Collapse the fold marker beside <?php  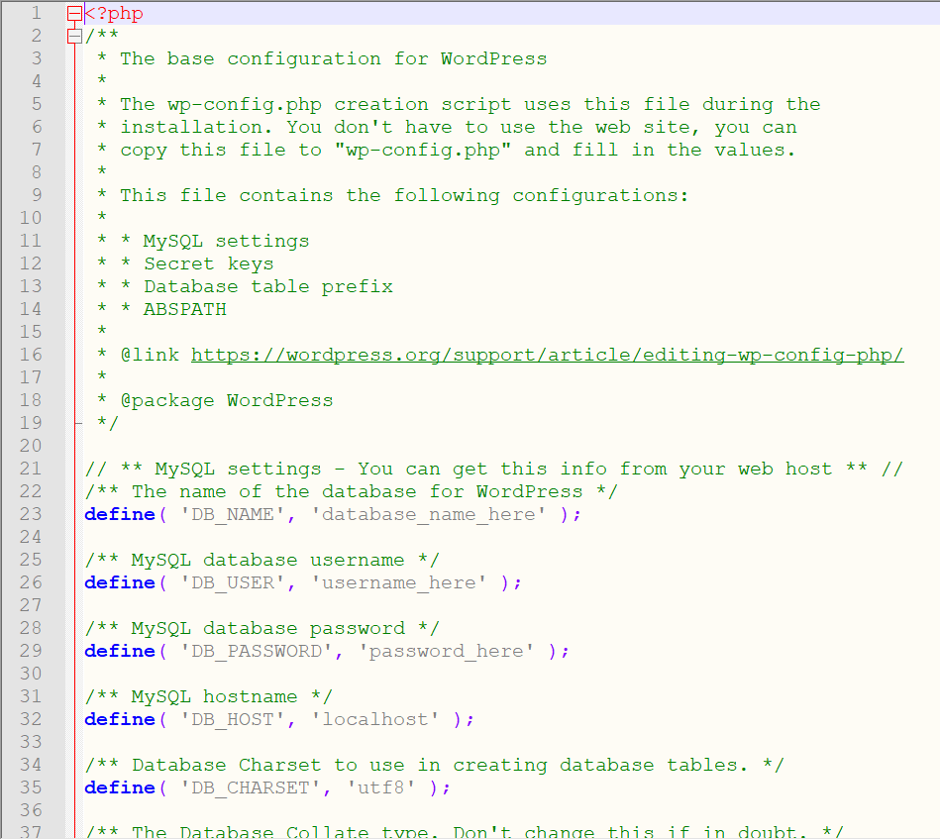(74, 13)
